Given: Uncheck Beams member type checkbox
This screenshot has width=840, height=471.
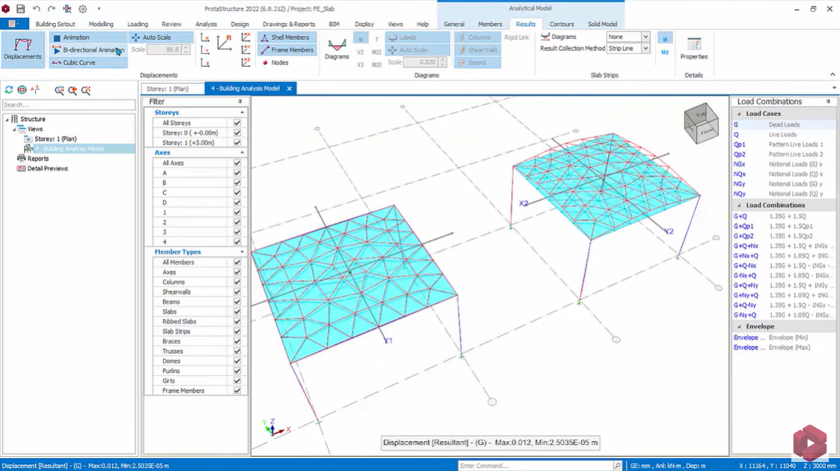Looking at the screenshot, I should point(237,302).
